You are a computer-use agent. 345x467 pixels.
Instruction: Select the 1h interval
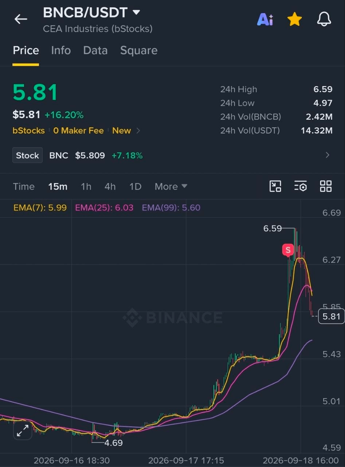click(x=86, y=186)
